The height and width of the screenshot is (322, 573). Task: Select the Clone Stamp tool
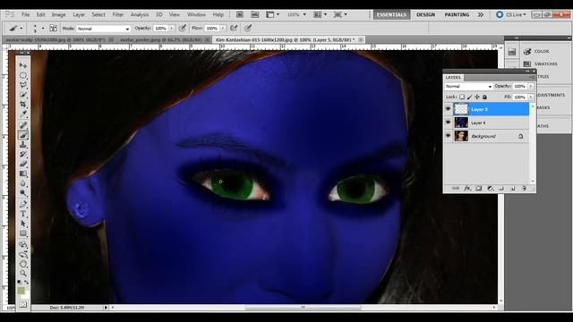point(23,145)
